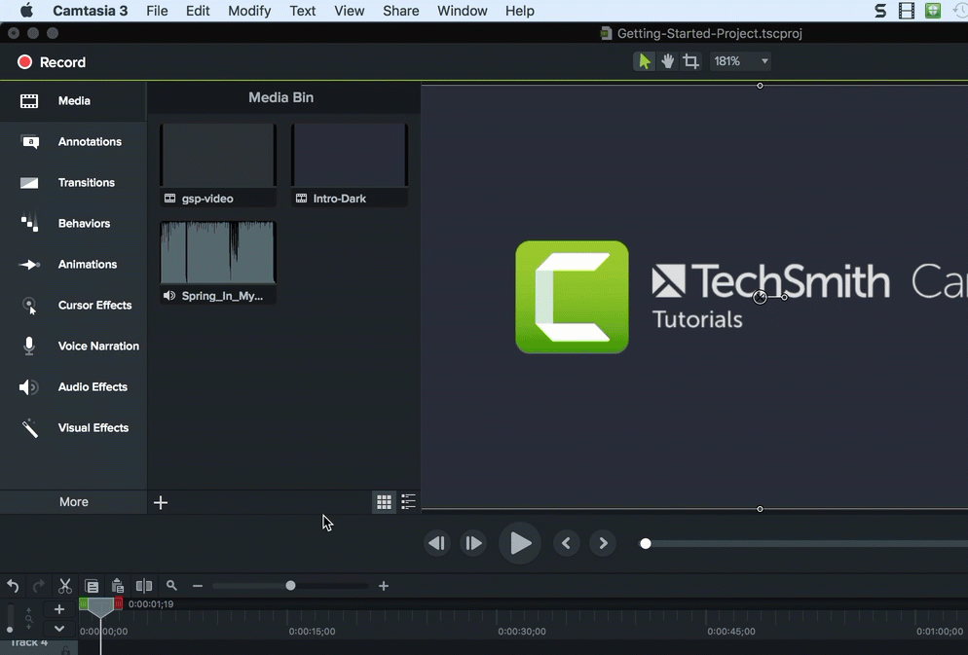Step back one frame

(437, 543)
